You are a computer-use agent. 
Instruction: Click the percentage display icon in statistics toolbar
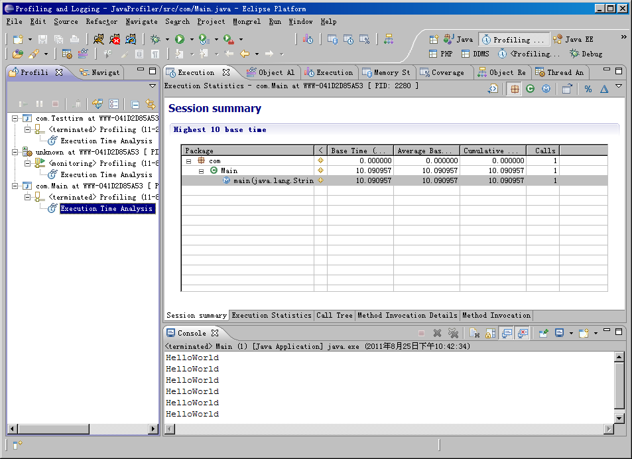click(588, 89)
